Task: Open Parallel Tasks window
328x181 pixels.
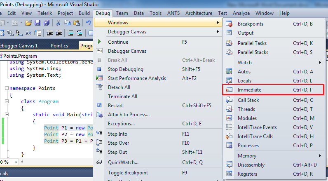Action: pos(274,43)
